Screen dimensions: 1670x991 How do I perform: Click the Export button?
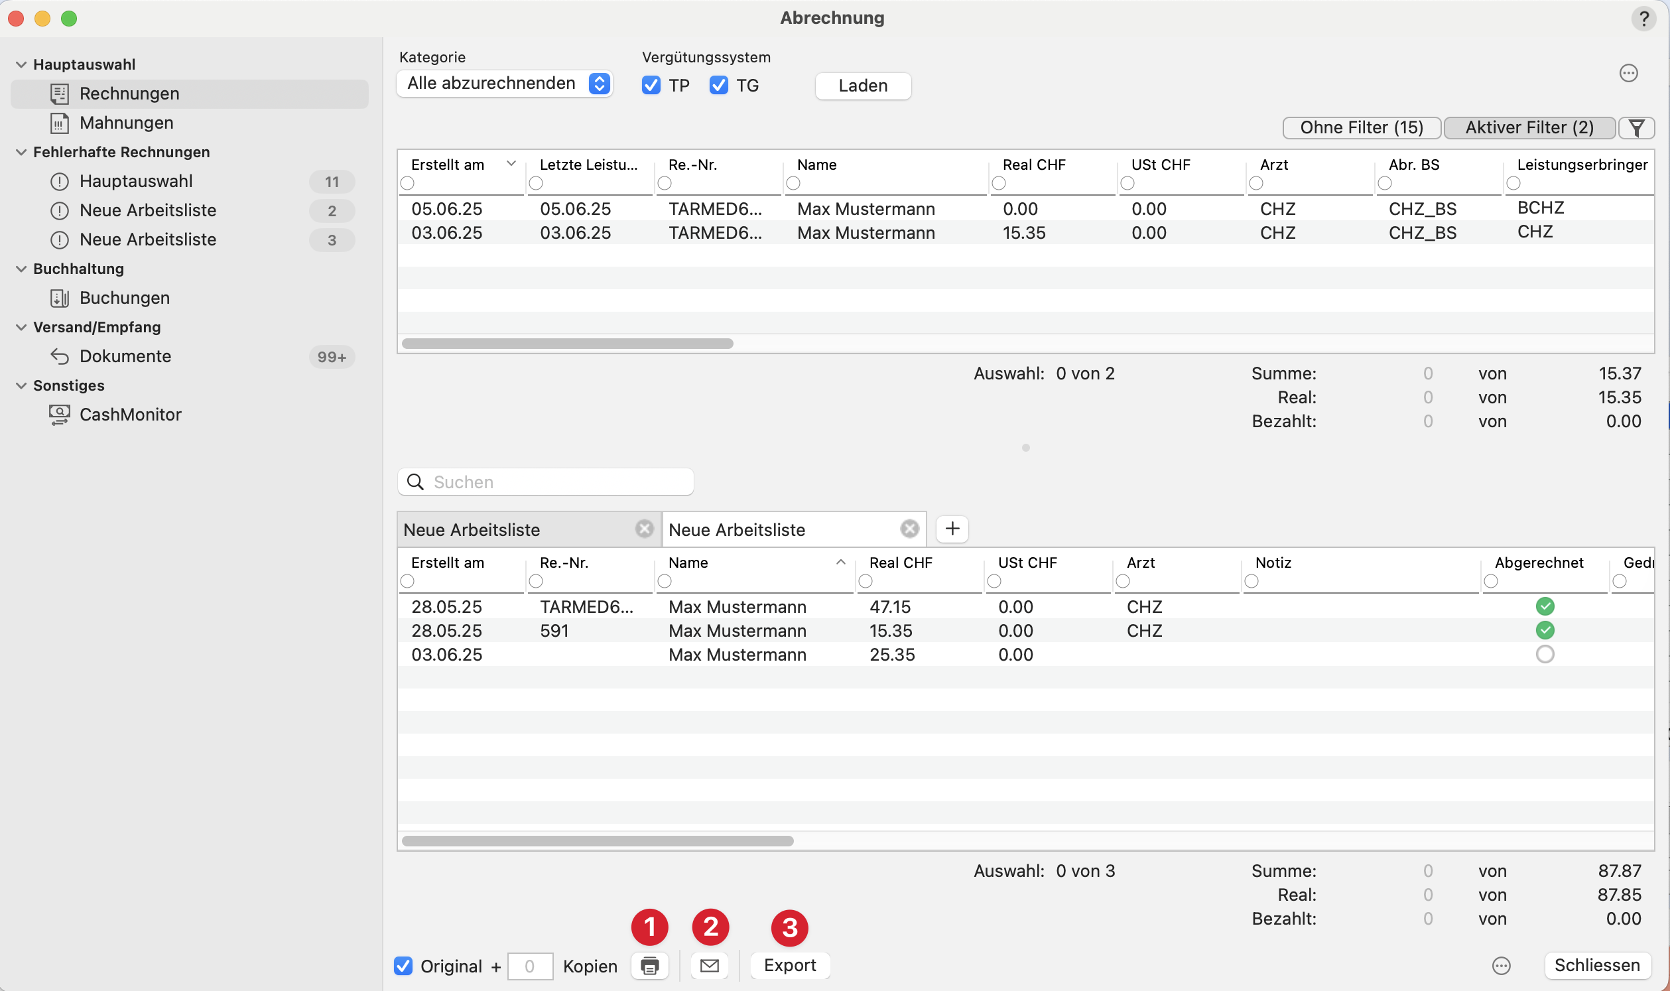click(x=789, y=966)
